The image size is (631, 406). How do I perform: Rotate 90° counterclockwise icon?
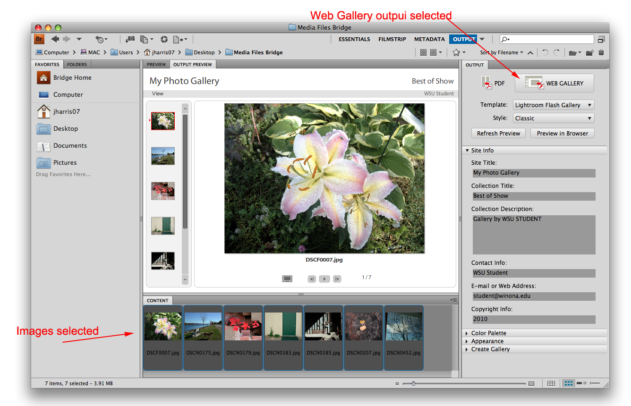(545, 53)
